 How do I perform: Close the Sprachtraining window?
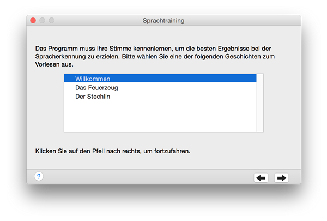33,21
